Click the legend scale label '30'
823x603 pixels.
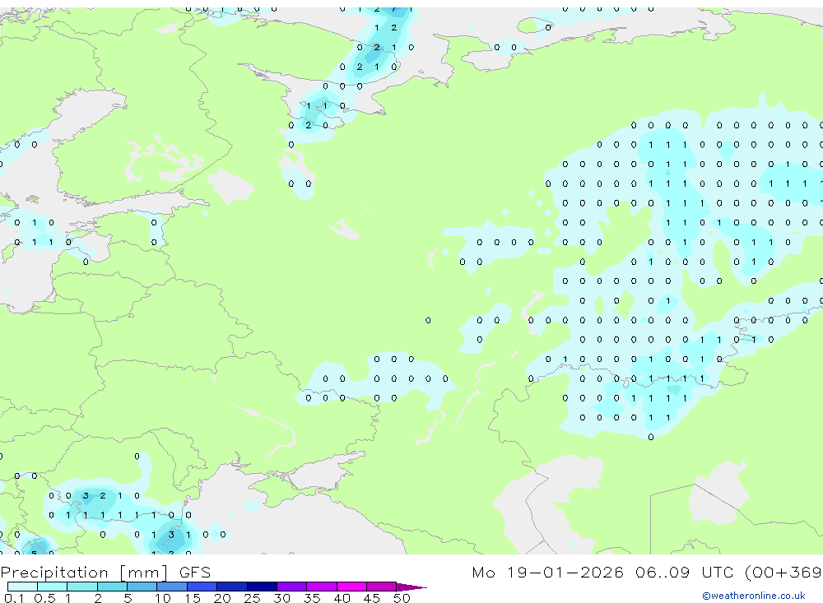point(281,598)
